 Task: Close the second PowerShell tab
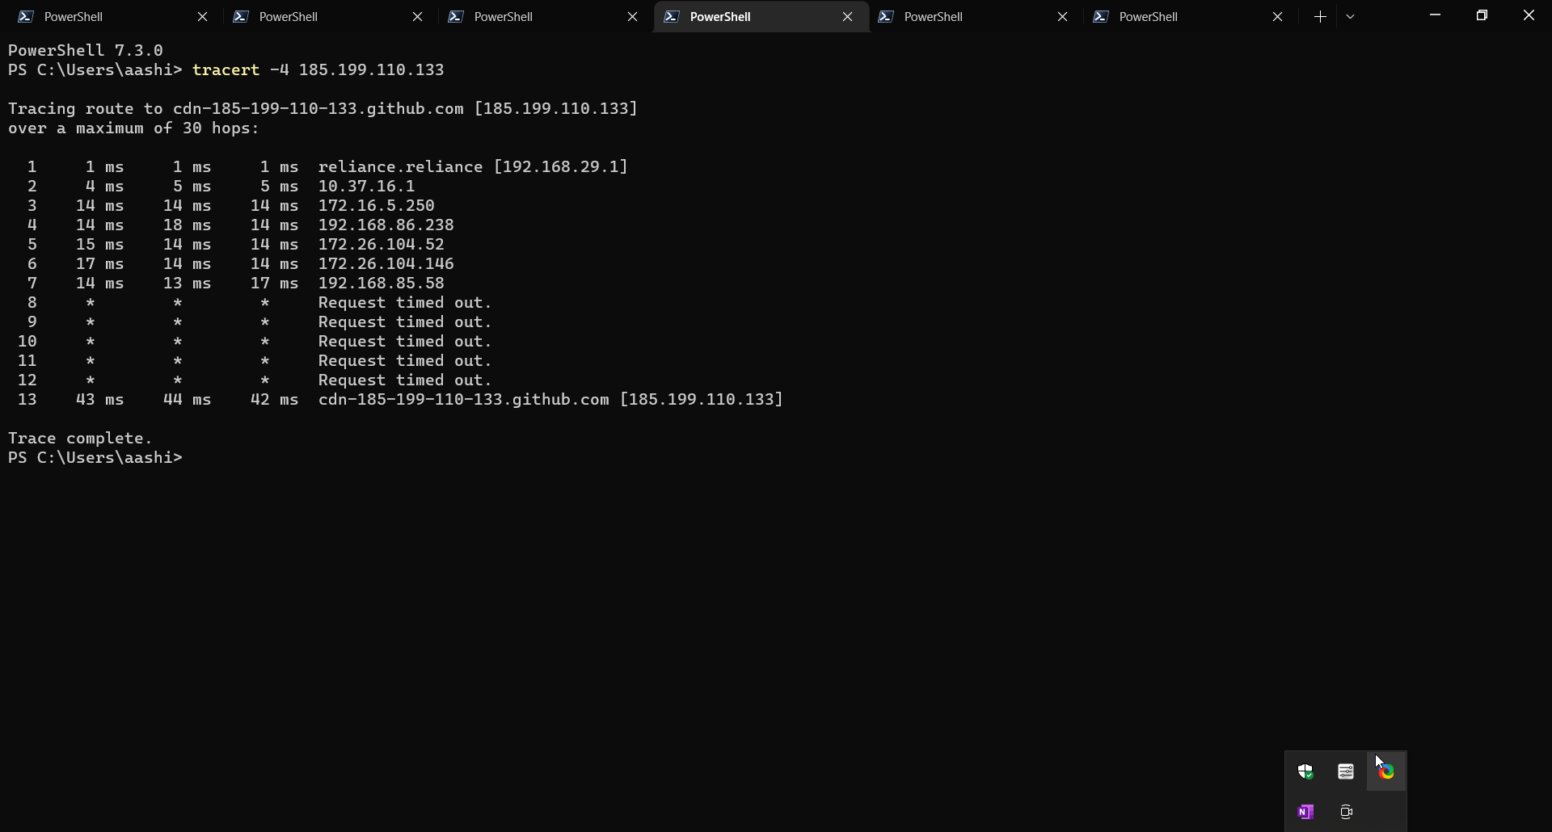point(418,16)
